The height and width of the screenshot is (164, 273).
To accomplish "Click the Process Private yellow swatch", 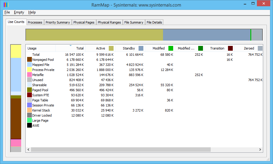I will tap(30, 70).
